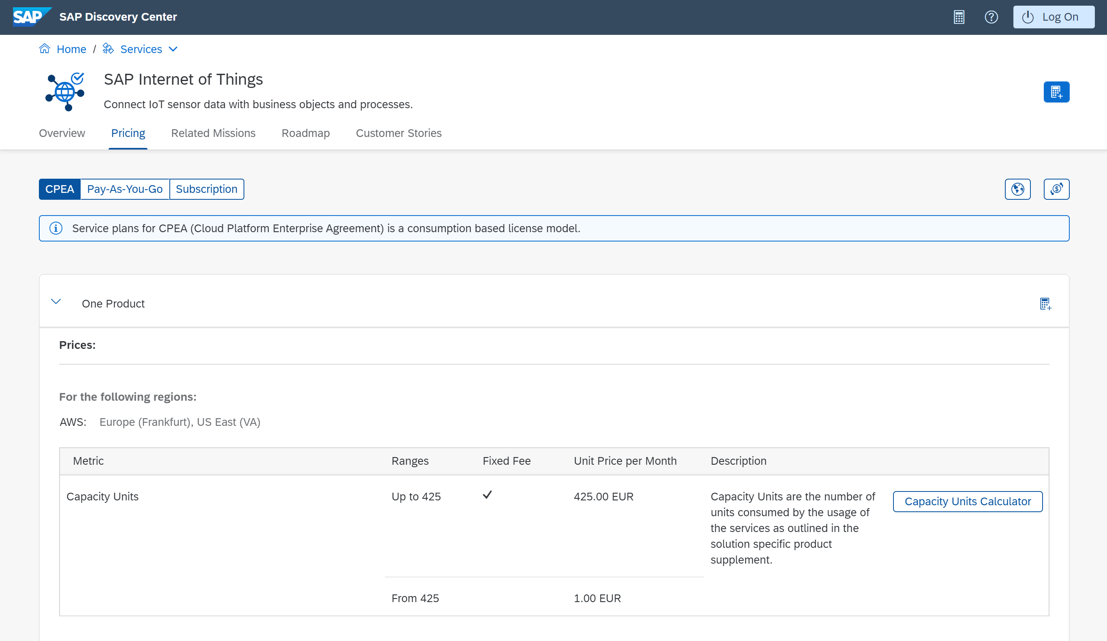1107x641 pixels.
Task: Click the Home breadcrumb house icon
Action: tap(44, 49)
